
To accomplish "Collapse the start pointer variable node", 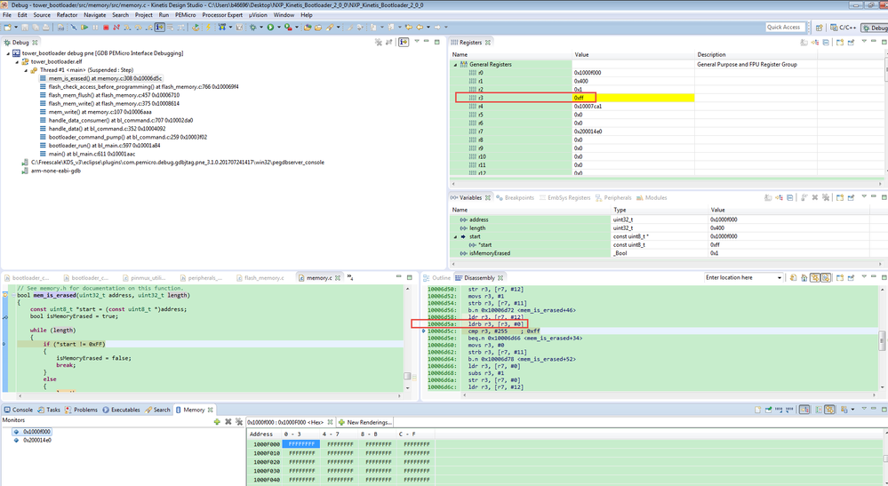I will click(456, 236).
